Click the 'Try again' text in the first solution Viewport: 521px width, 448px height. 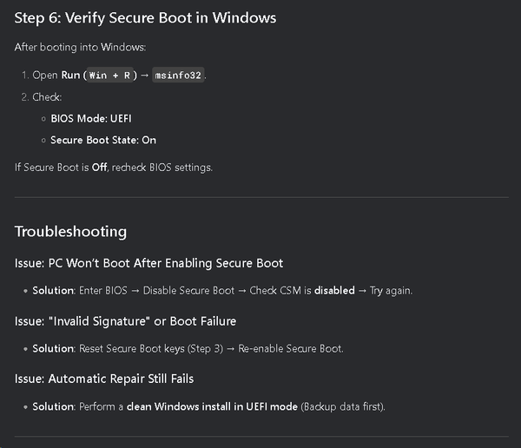click(391, 291)
